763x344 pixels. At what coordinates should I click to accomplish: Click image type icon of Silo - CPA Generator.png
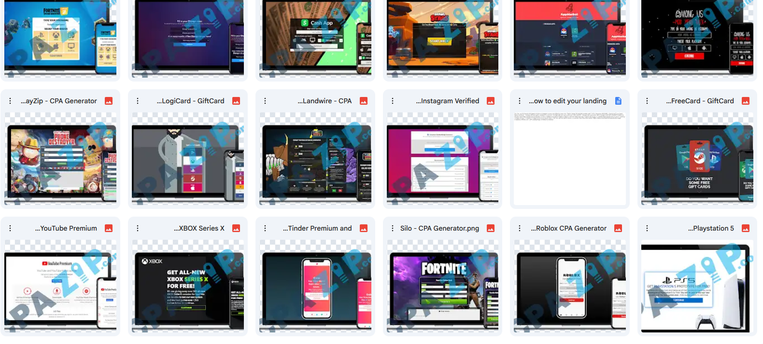click(x=491, y=228)
